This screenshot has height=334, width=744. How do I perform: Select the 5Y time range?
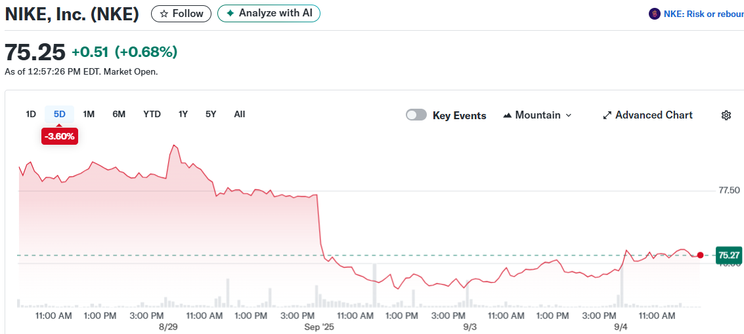point(211,114)
